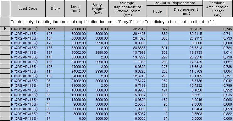Screen dimensions: 233x121
Task: Click the Torsional Amplification Factor header
Action: pyautogui.click(x=218, y=8)
